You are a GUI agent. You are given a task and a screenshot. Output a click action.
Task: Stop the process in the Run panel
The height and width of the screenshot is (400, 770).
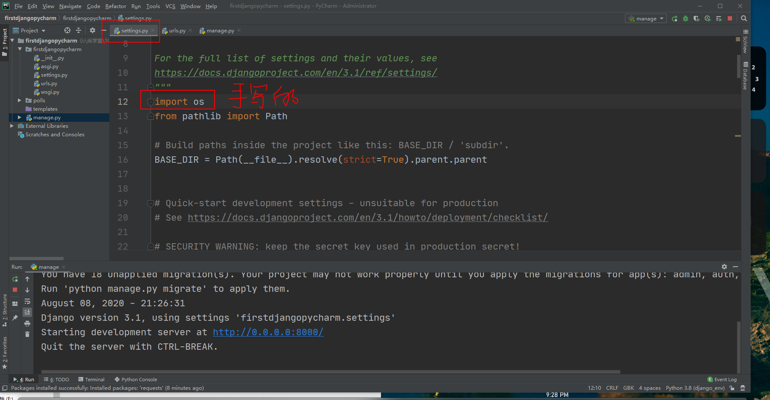point(15,290)
